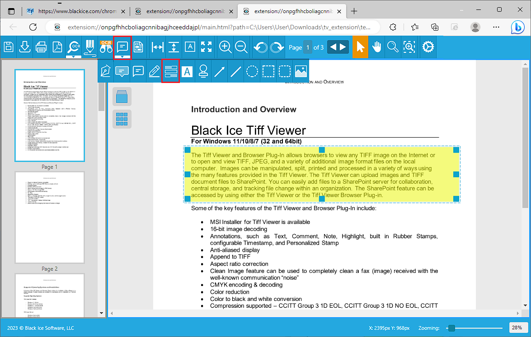Go to the next page arrow

pyautogui.click(x=343, y=47)
